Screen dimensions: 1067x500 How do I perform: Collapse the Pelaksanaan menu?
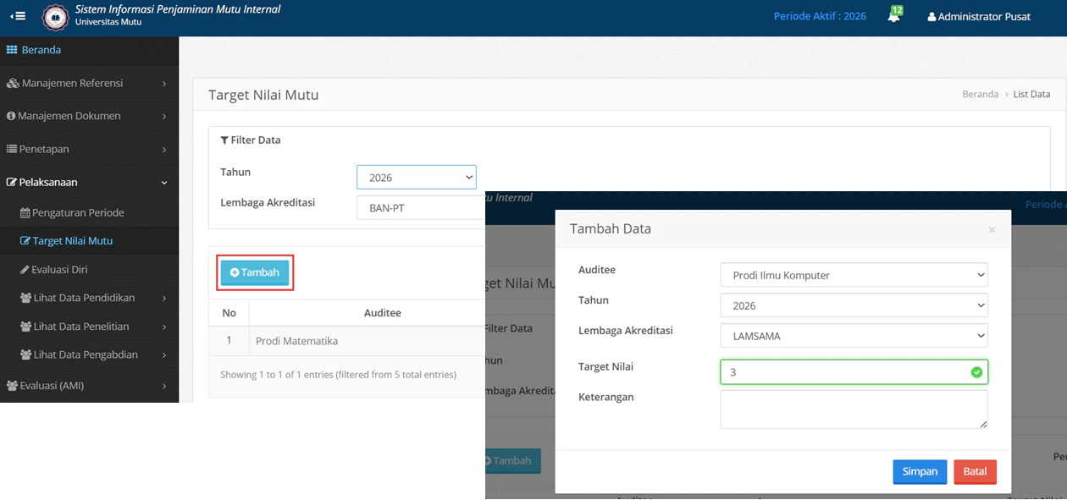click(89, 182)
